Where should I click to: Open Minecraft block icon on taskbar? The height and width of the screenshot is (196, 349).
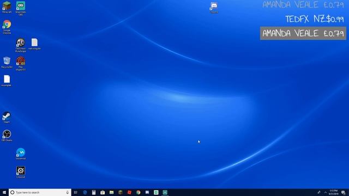[121, 192]
